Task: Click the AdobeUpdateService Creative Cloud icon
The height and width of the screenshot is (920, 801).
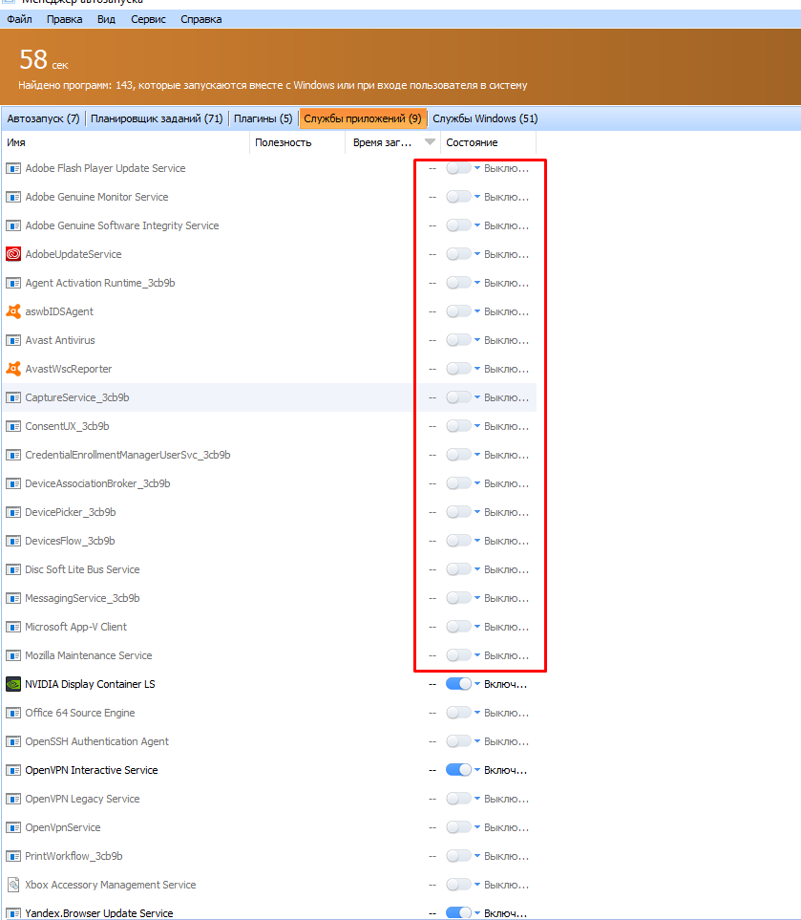Action: point(13,254)
